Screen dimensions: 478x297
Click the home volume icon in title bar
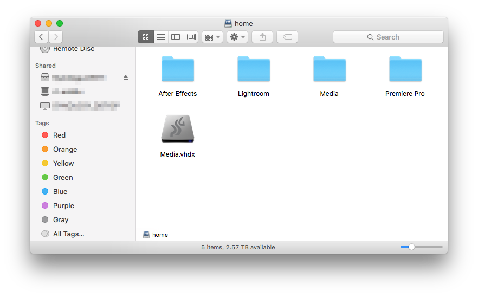228,23
